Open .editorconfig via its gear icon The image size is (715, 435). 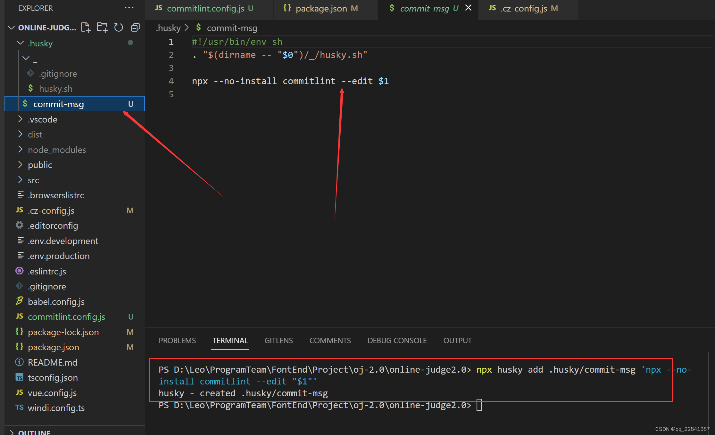pos(19,225)
